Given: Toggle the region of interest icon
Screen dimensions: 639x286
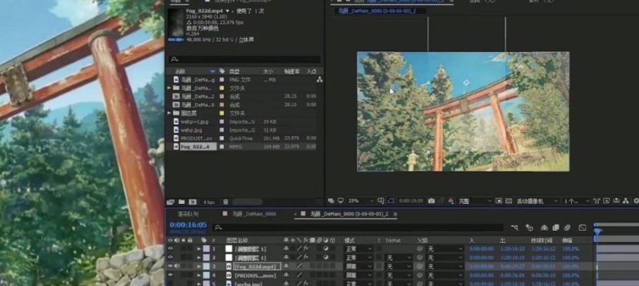Looking at the screenshot, I should [x=499, y=201].
